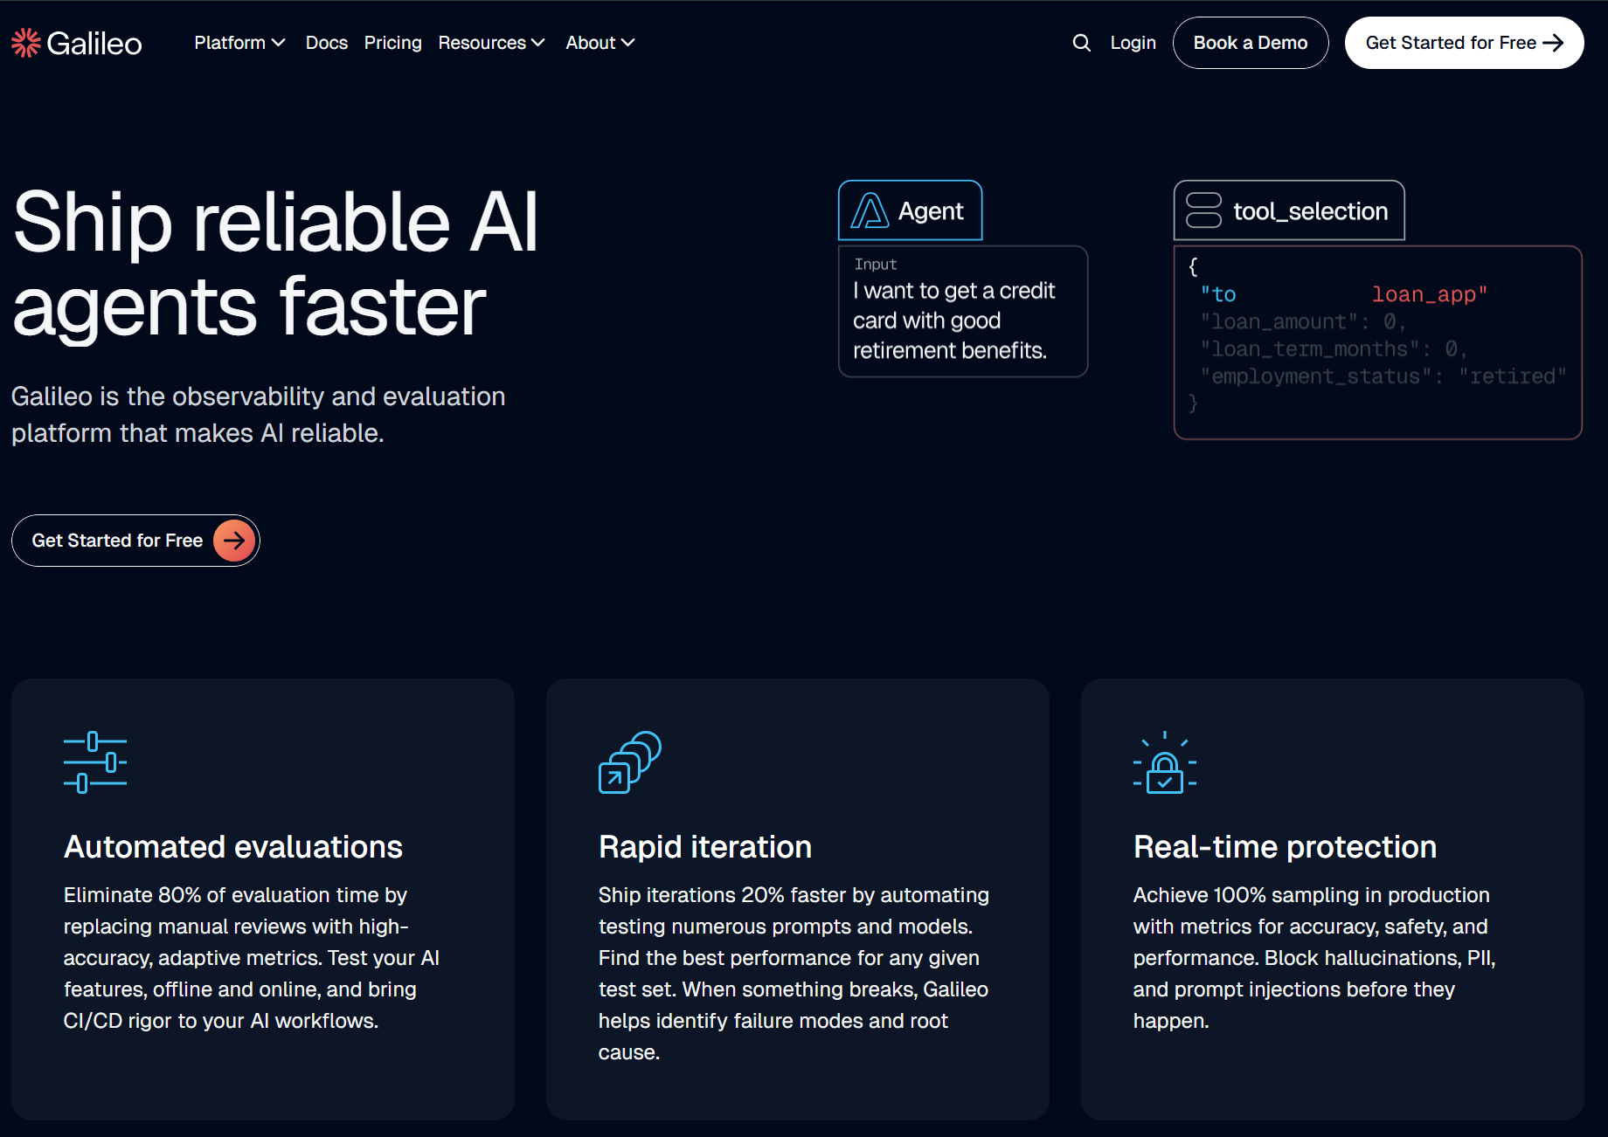Click the Real-time protection heading
Image resolution: width=1608 pixels, height=1137 pixels.
click(1285, 847)
